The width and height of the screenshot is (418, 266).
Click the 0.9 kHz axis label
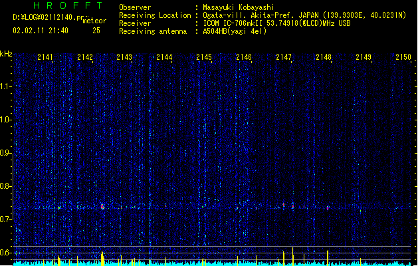5,153
